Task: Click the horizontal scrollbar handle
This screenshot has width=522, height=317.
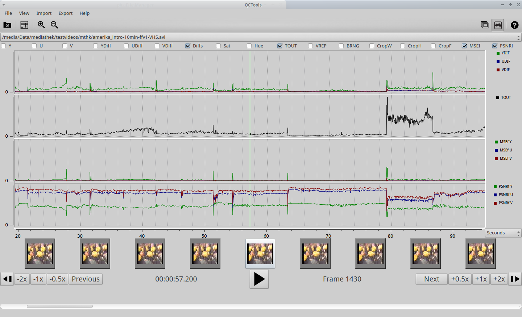Action: coord(60,306)
